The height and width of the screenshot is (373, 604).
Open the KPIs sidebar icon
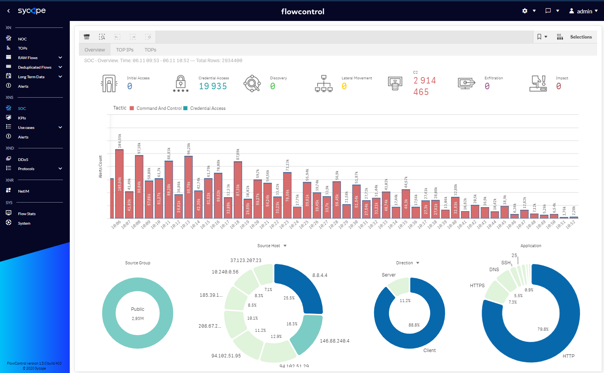(8, 118)
